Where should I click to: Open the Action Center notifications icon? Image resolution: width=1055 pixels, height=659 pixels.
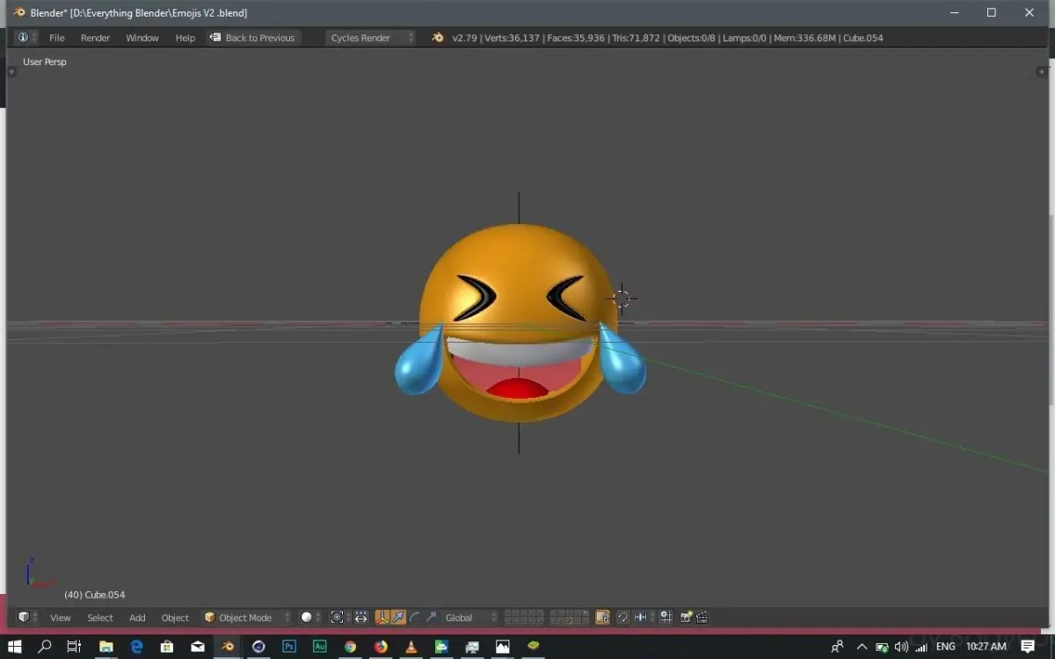pyautogui.click(x=1028, y=647)
